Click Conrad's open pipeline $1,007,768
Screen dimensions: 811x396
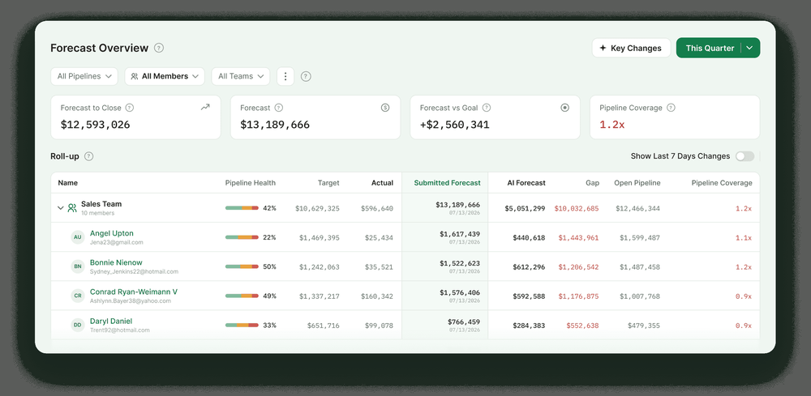pyautogui.click(x=640, y=296)
